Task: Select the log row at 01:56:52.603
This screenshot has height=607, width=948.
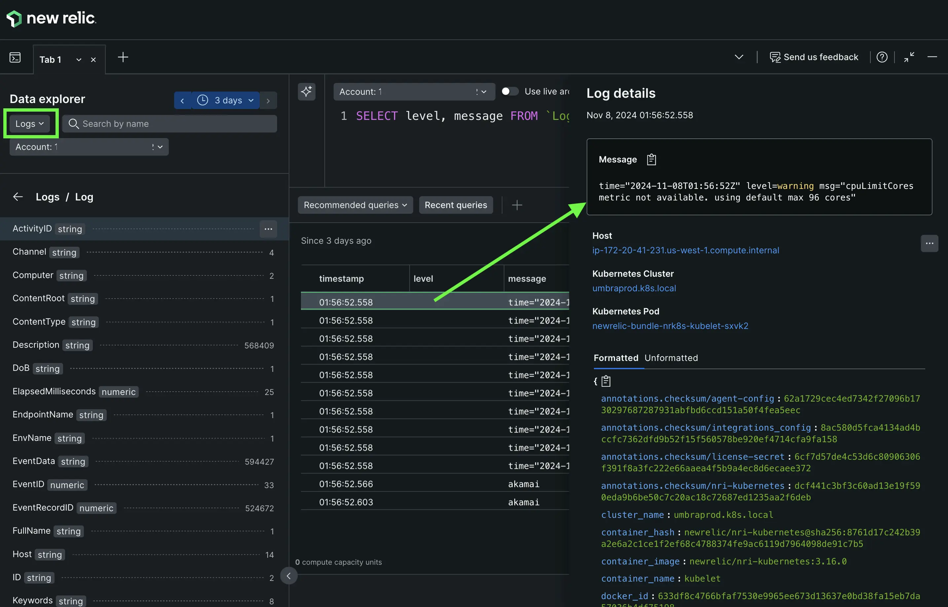Action: click(x=435, y=502)
